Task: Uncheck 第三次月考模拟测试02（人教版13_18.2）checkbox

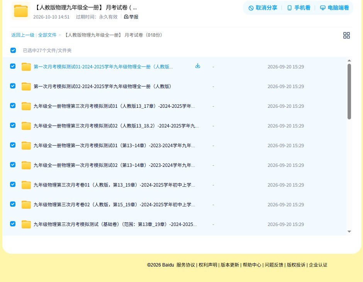Action: tap(13, 125)
